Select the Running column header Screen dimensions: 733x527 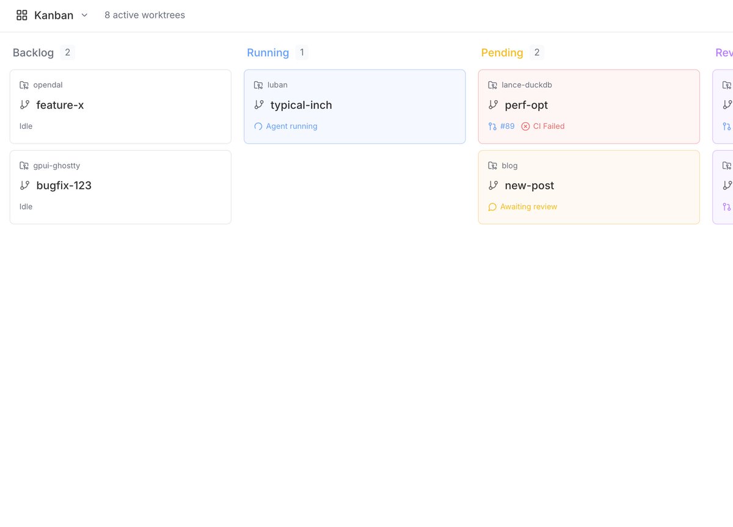tap(268, 53)
